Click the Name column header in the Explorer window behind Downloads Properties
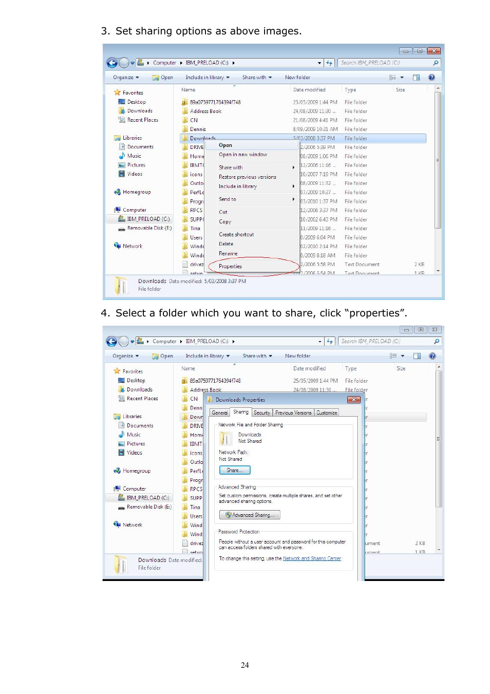This screenshot has height=694, width=490. (x=188, y=369)
